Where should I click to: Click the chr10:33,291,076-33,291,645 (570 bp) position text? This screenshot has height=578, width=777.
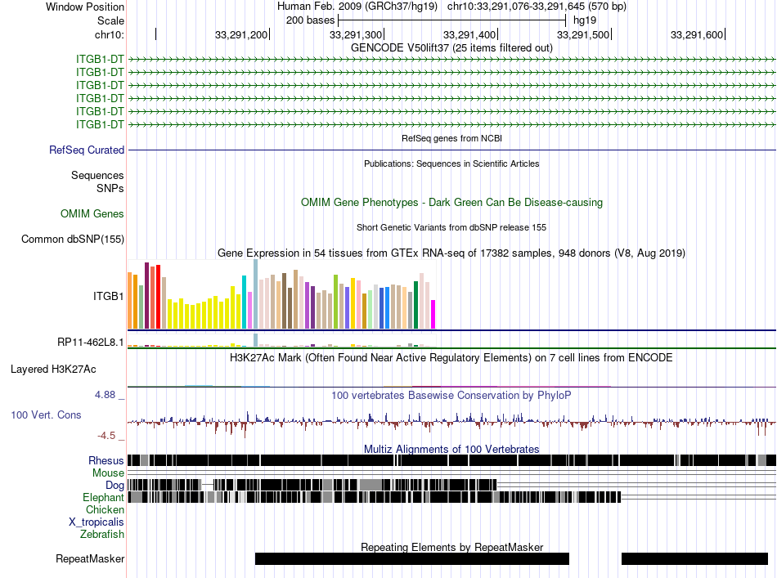pos(537,7)
